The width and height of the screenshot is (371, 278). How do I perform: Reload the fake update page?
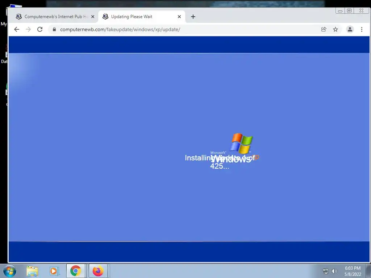40,29
